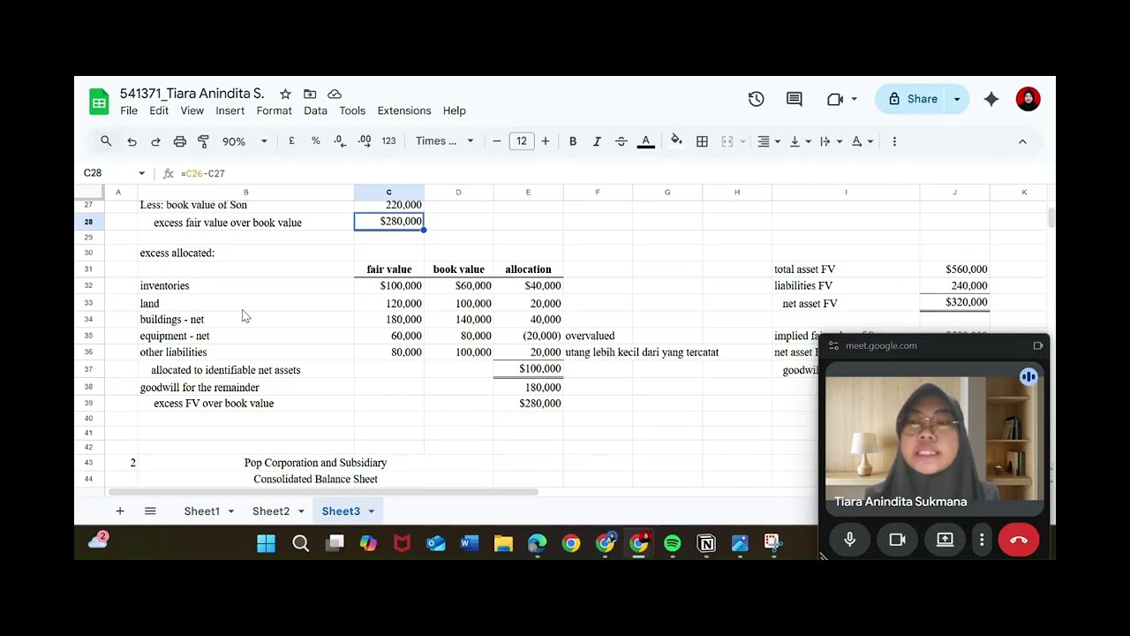Image resolution: width=1130 pixels, height=636 pixels.
Task: Search the menus magnifier icon
Action: pos(106,141)
